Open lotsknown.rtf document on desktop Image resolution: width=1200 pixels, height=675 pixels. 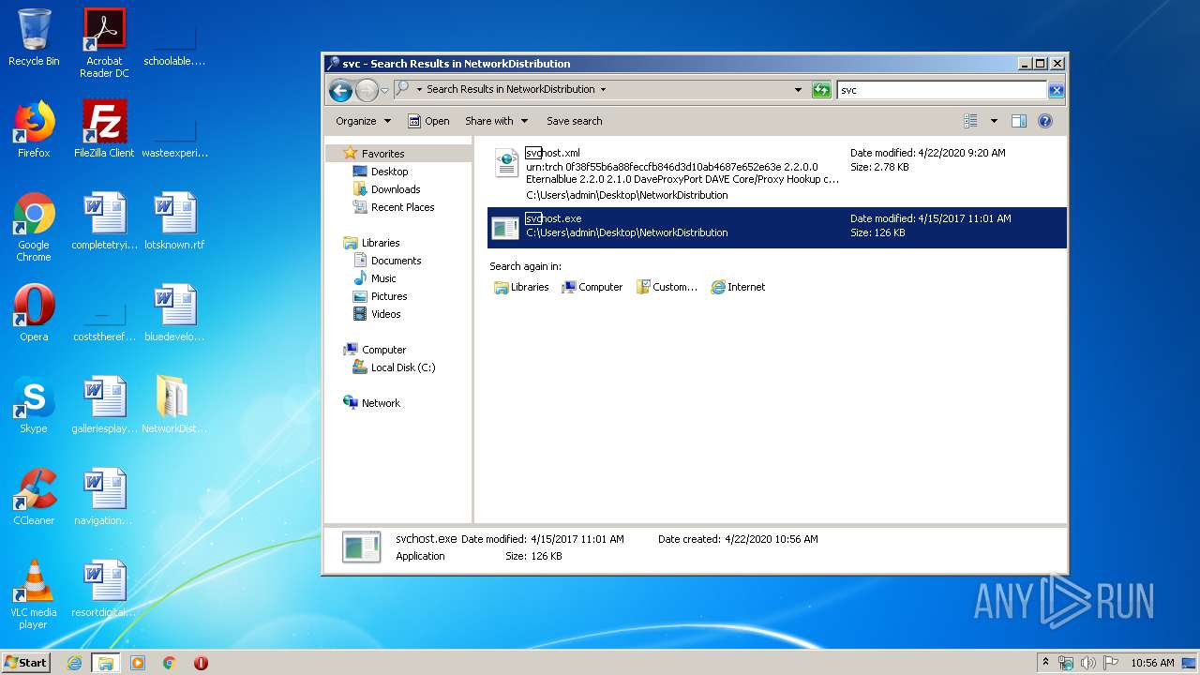point(174,221)
